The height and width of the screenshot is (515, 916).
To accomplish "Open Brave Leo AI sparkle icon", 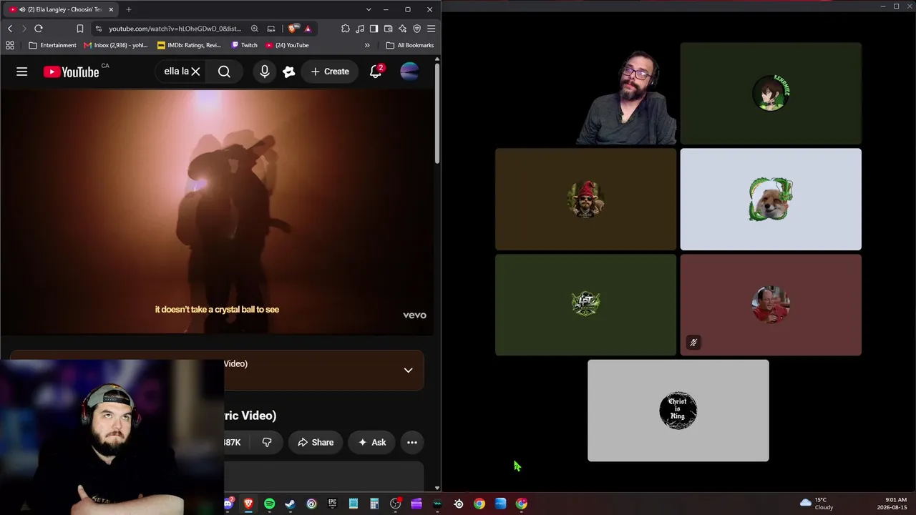I will coord(402,29).
